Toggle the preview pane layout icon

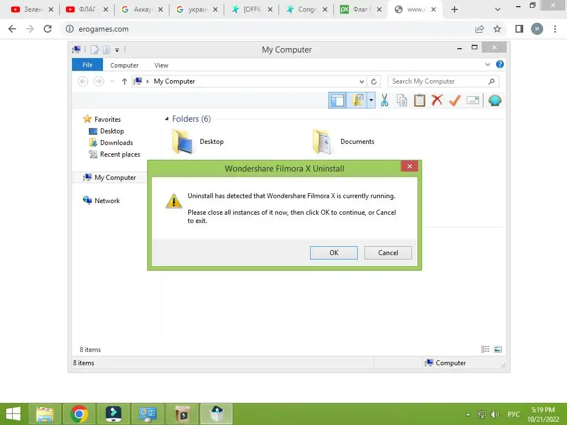[x=337, y=100]
